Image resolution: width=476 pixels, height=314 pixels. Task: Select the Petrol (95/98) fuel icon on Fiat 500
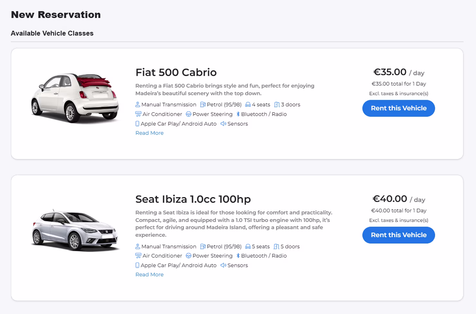(x=203, y=105)
